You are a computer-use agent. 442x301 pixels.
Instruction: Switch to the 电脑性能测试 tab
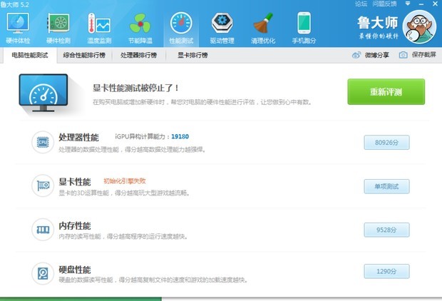(30, 56)
